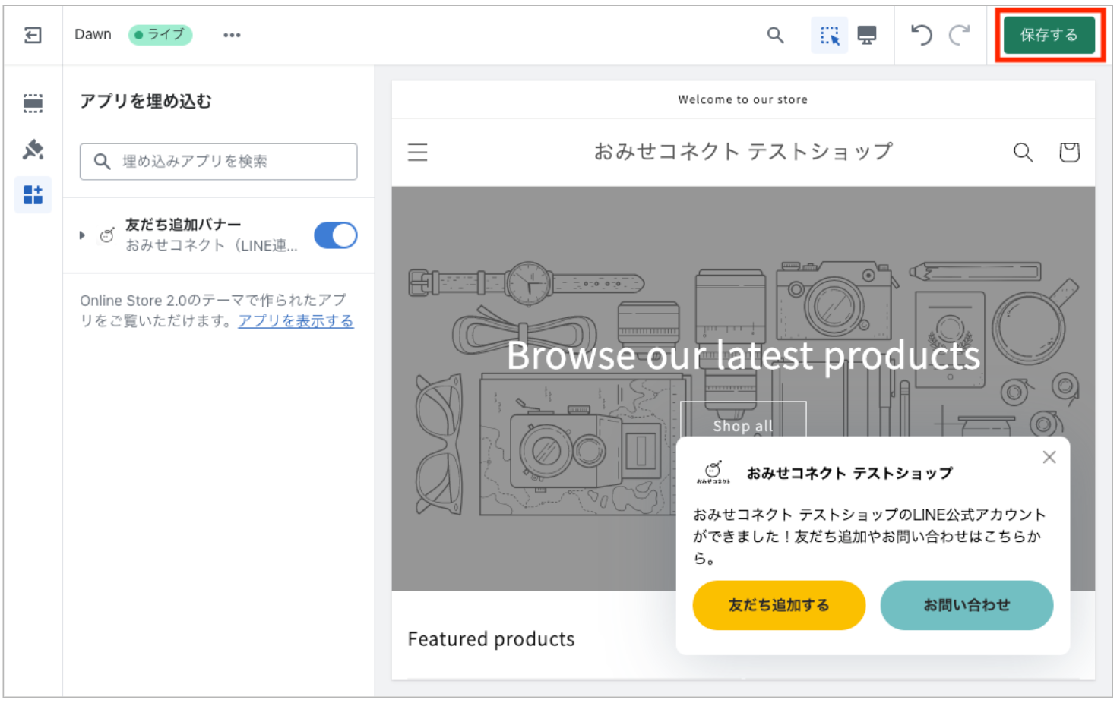Open the store preview hamburger menu

point(418,153)
